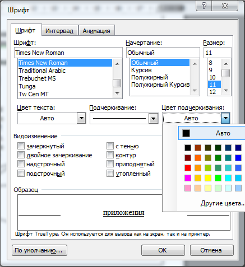Choose the magenta color swatch
The width and height of the screenshot is (245, 267).
pyautogui.click(x=188, y=178)
